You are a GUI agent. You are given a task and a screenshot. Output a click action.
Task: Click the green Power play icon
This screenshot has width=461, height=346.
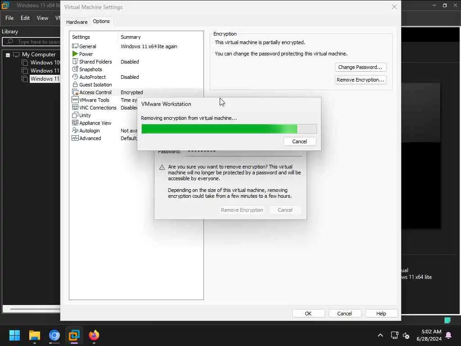[x=75, y=54]
